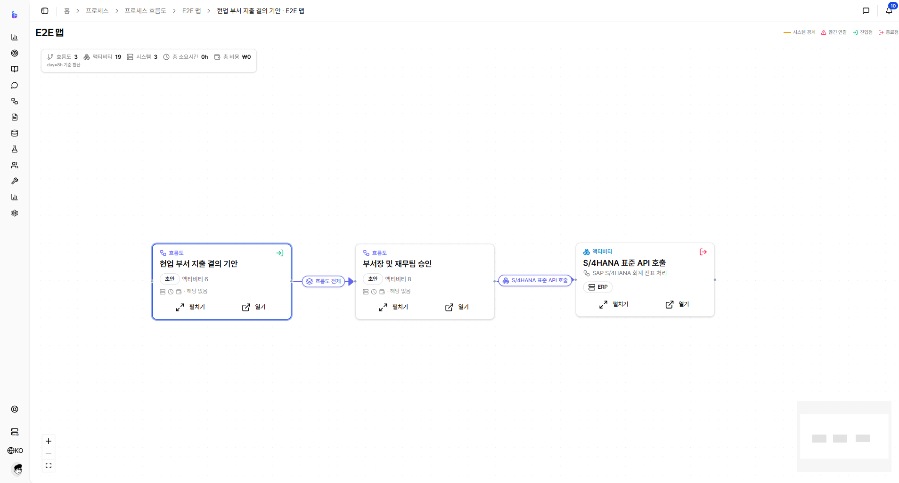The width and height of the screenshot is (899, 483).
Task: Click 액티비티 6 count on first card
Action: coord(195,279)
